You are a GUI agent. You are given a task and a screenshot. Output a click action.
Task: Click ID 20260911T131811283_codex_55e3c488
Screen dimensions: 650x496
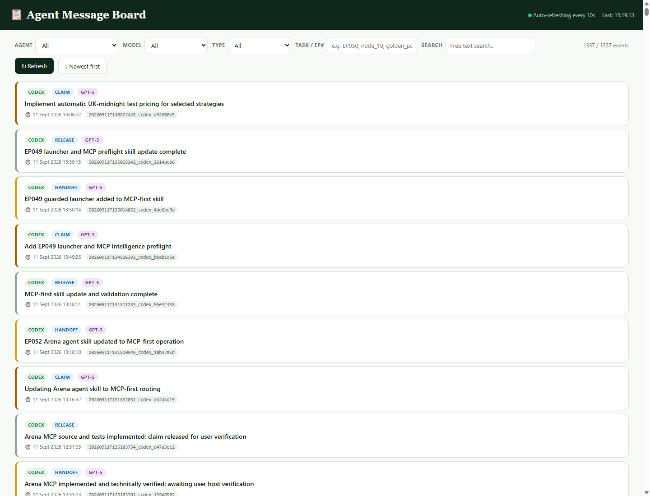coord(131,304)
